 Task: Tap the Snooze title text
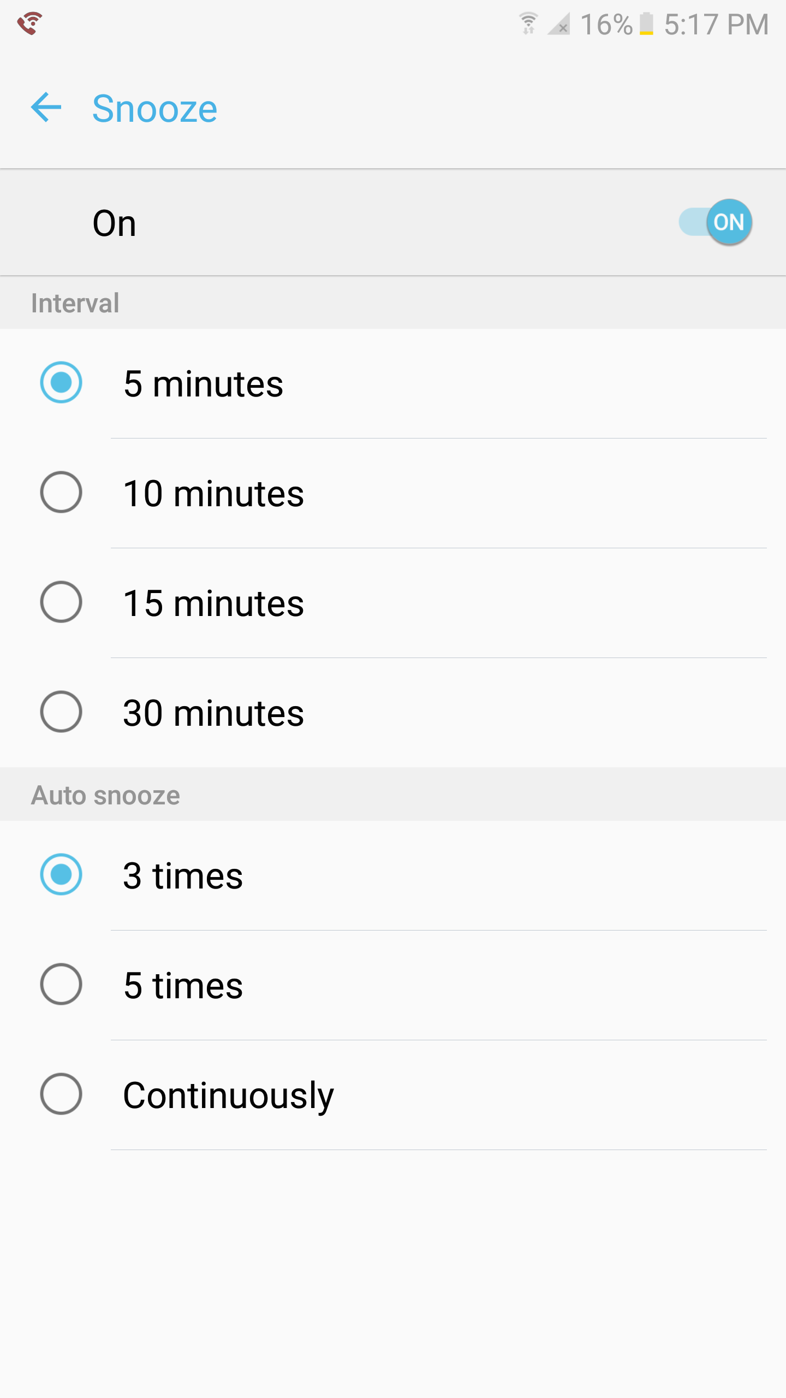tap(154, 109)
